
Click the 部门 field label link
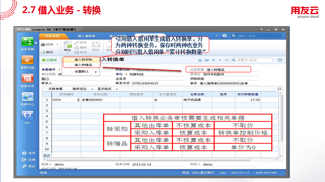coord(45,79)
